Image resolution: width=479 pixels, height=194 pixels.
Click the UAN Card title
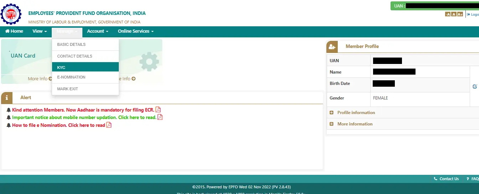23,55
